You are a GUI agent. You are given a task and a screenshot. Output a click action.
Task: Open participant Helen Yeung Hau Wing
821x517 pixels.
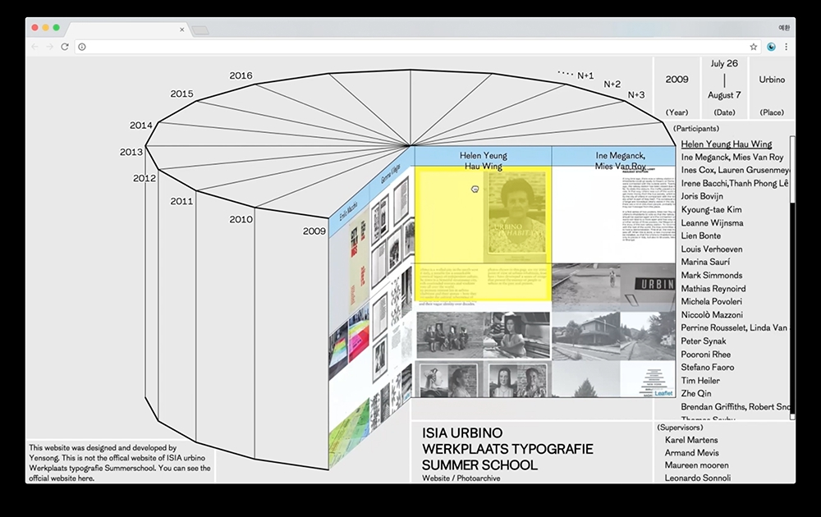tap(727, 144)
